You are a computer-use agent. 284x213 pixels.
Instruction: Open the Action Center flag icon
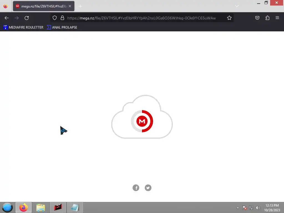point(245,208)
